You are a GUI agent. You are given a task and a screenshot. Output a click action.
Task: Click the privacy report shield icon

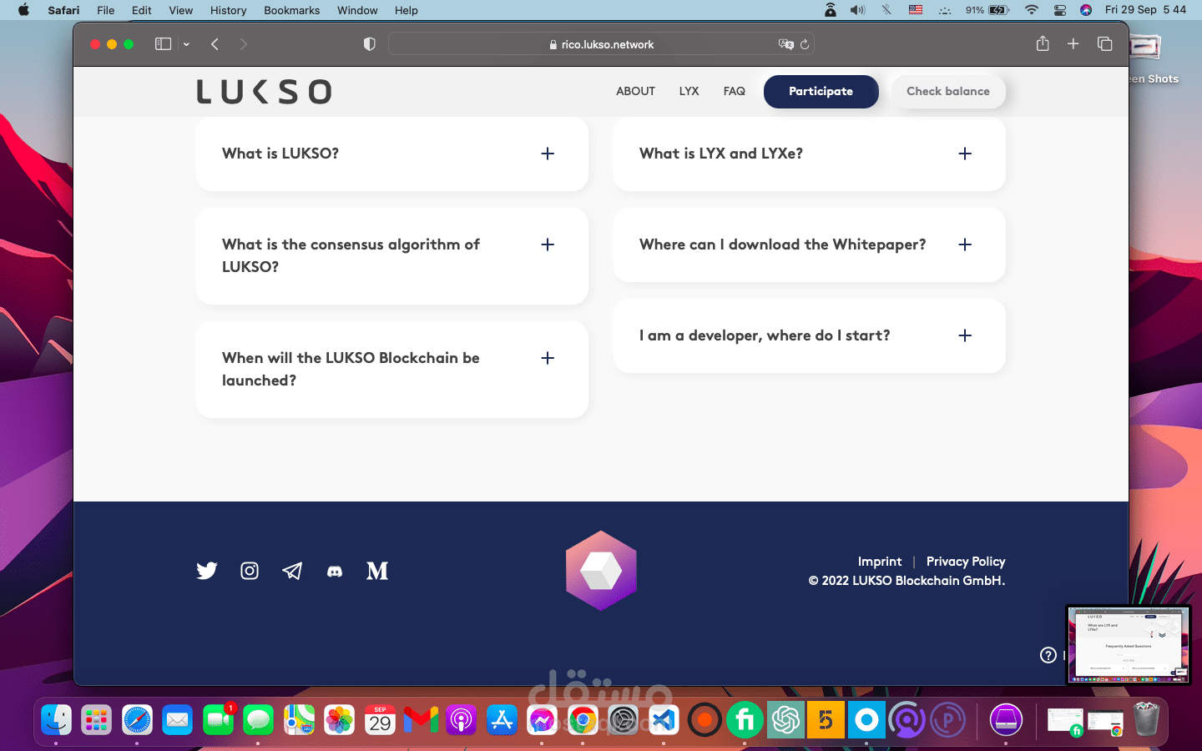(370, 44)
